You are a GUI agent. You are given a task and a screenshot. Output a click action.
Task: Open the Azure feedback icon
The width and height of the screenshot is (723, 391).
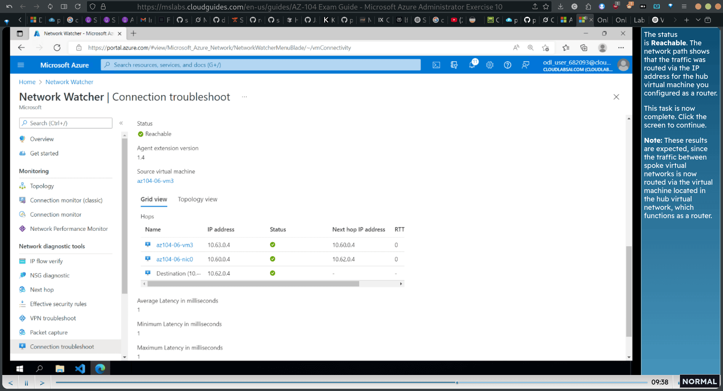coord(525,65)
